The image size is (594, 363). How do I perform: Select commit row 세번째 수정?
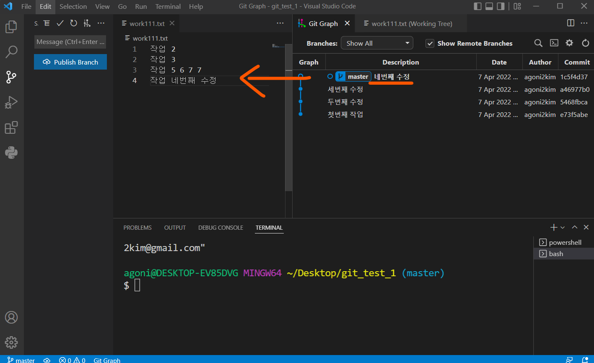[443, 89]
